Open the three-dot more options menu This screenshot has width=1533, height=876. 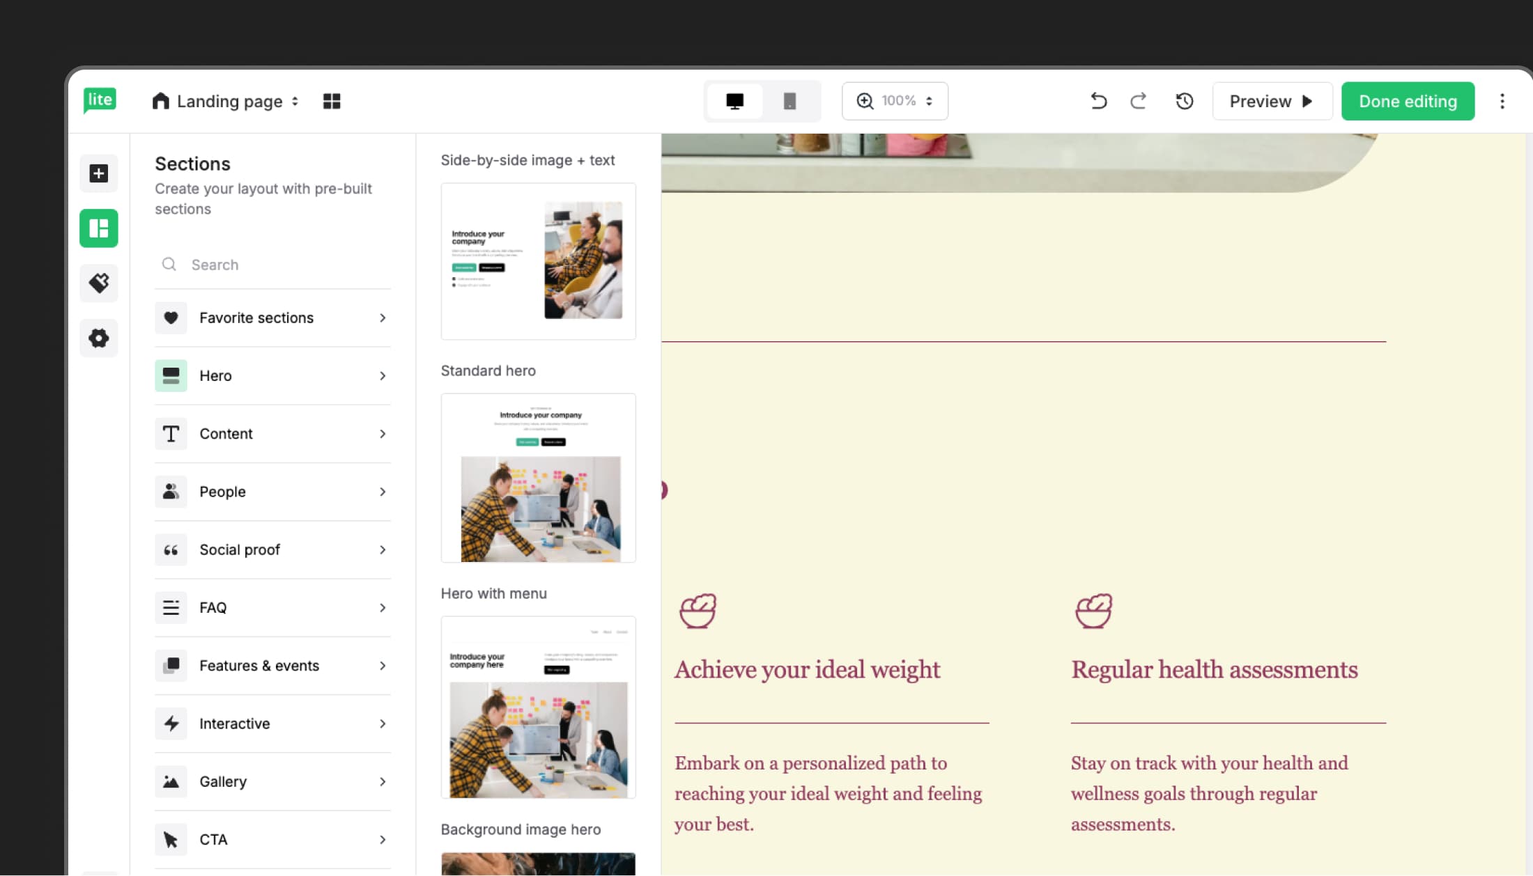point(1502,101)
